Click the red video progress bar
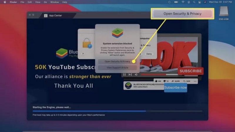The image size is (235, 132). tap(153, 75)
